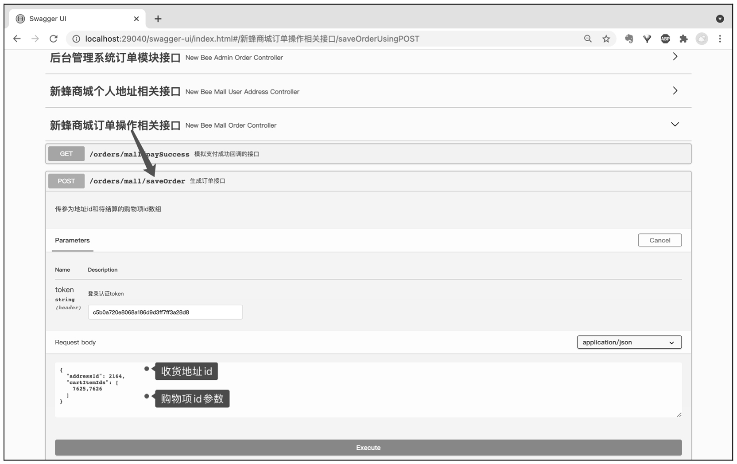Click the token header input field
Viewport: 737px width, 464px height.
pyautogui.click(x=165, y=312)
